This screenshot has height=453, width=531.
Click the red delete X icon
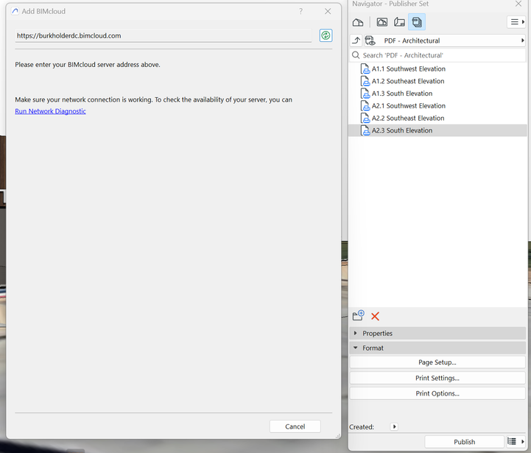pos(375,316)
